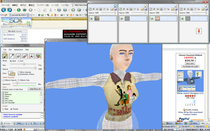This screenshot has height=131, width=210.
Task: Hide the Head panel layer via eye icon
Action: [152, 19]
